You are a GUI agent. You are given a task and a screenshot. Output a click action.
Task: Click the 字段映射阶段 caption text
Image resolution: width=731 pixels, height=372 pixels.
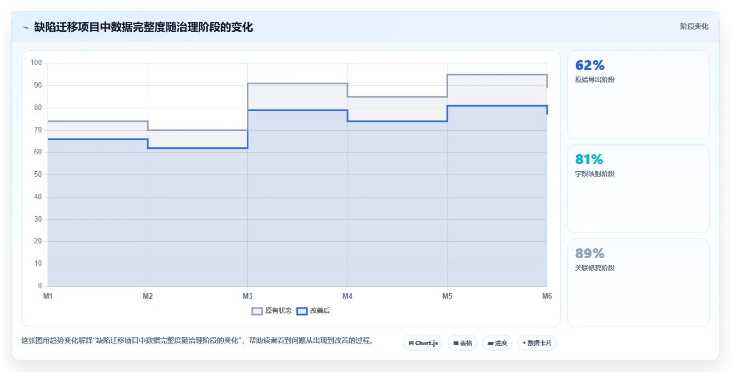[x=595, y=174]
